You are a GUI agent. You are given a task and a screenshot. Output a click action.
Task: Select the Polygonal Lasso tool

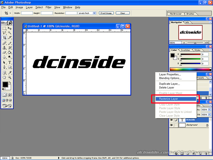(4, 33)
